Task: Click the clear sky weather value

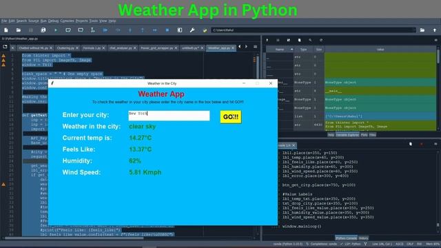Action: point(143,127)
